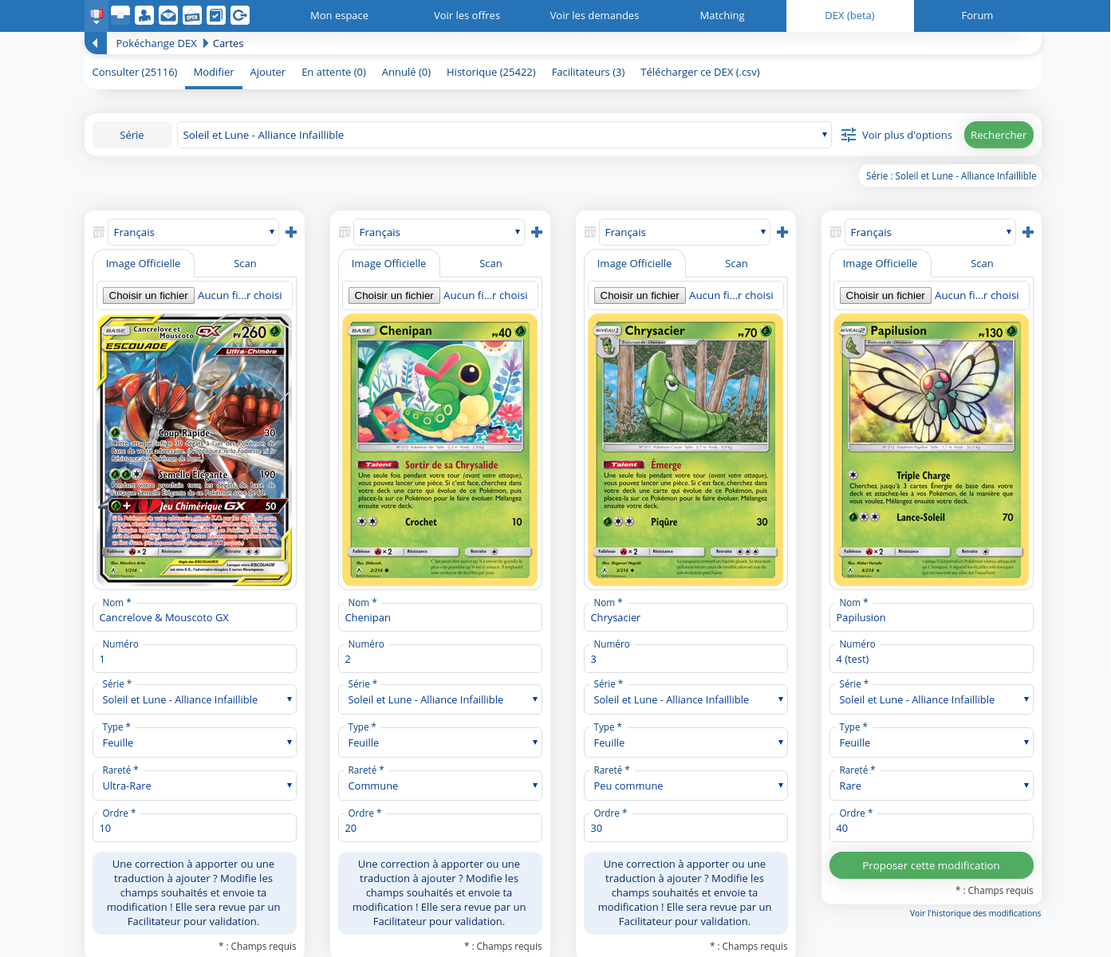Click the plus icon on Papilusion card

tap(1028, 232)
